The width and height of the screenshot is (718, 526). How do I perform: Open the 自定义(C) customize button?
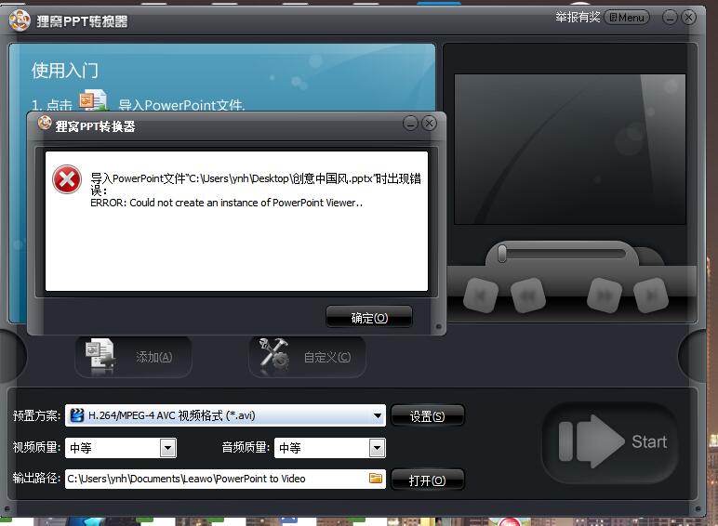pyautogui.click(x=307, y=357)
